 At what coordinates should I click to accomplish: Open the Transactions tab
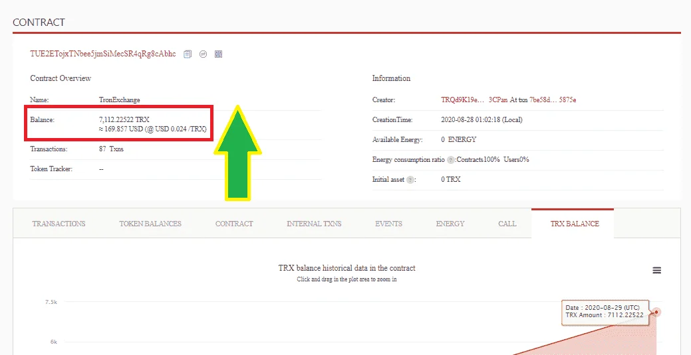tap(59, 224)
